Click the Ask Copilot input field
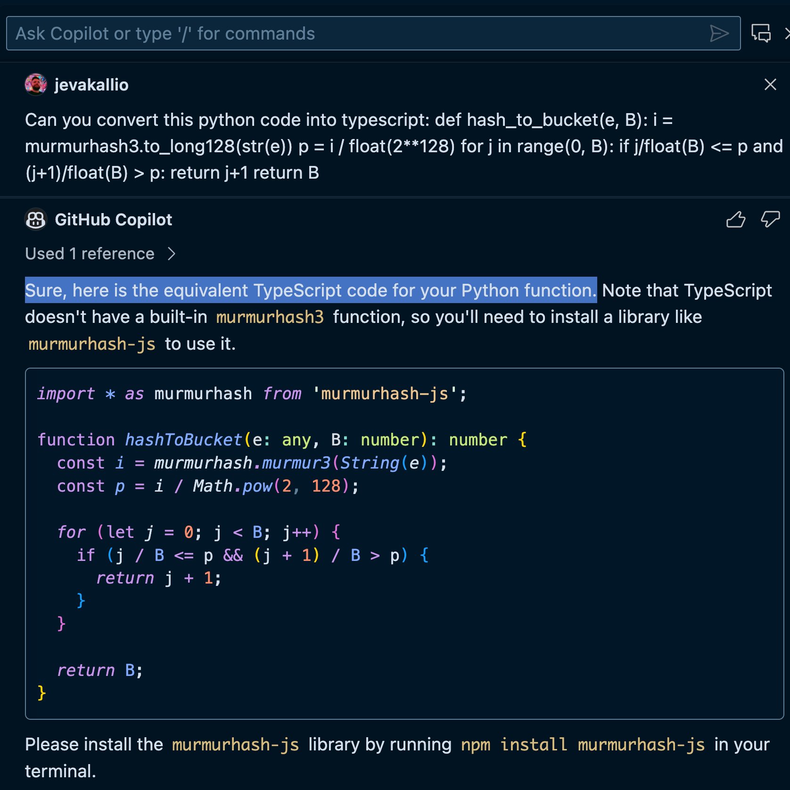Screen dimensions: 790x790 373,33
